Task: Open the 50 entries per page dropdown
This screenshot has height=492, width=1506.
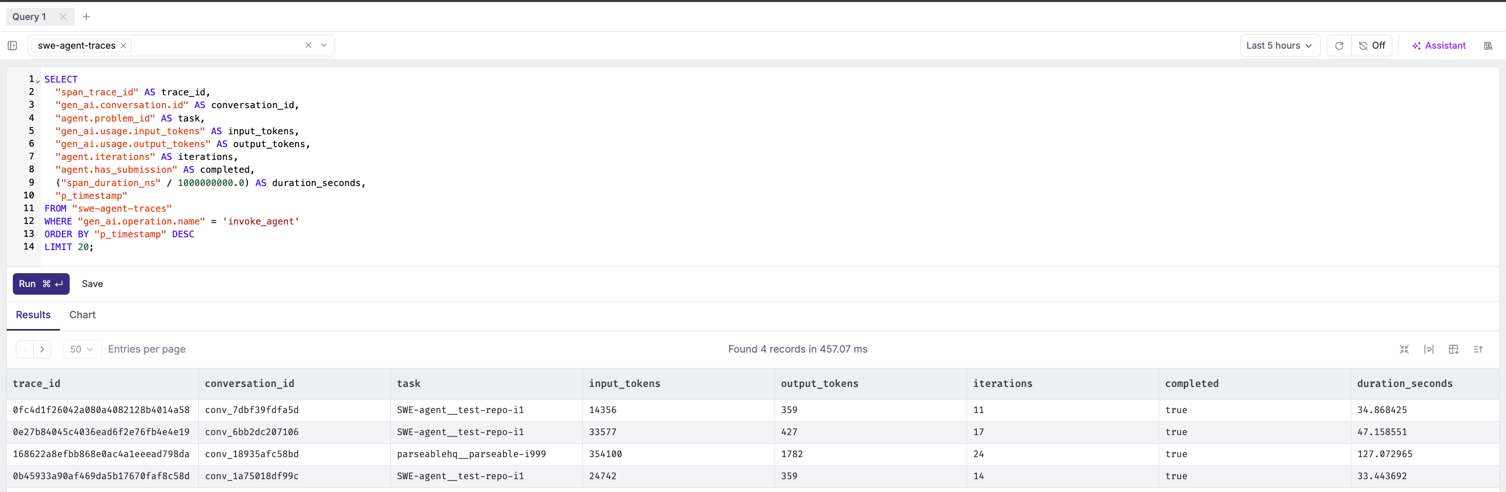Action: (x=82, y=349)
